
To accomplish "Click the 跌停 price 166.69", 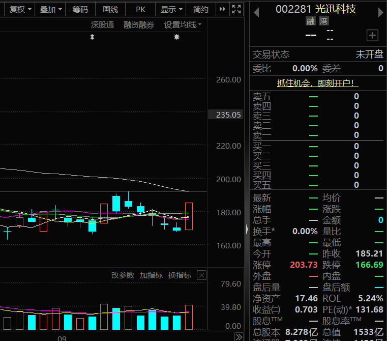I will [x=369, y=265].
